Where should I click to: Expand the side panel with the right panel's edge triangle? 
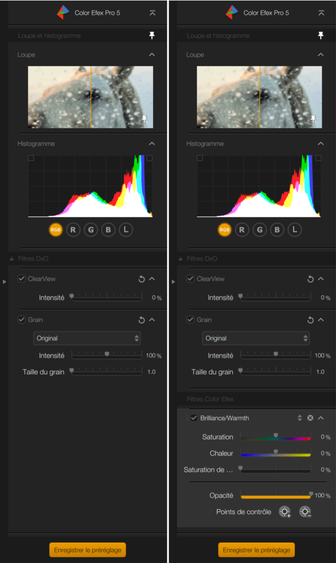pyautogui.click(x=173, y=282)
